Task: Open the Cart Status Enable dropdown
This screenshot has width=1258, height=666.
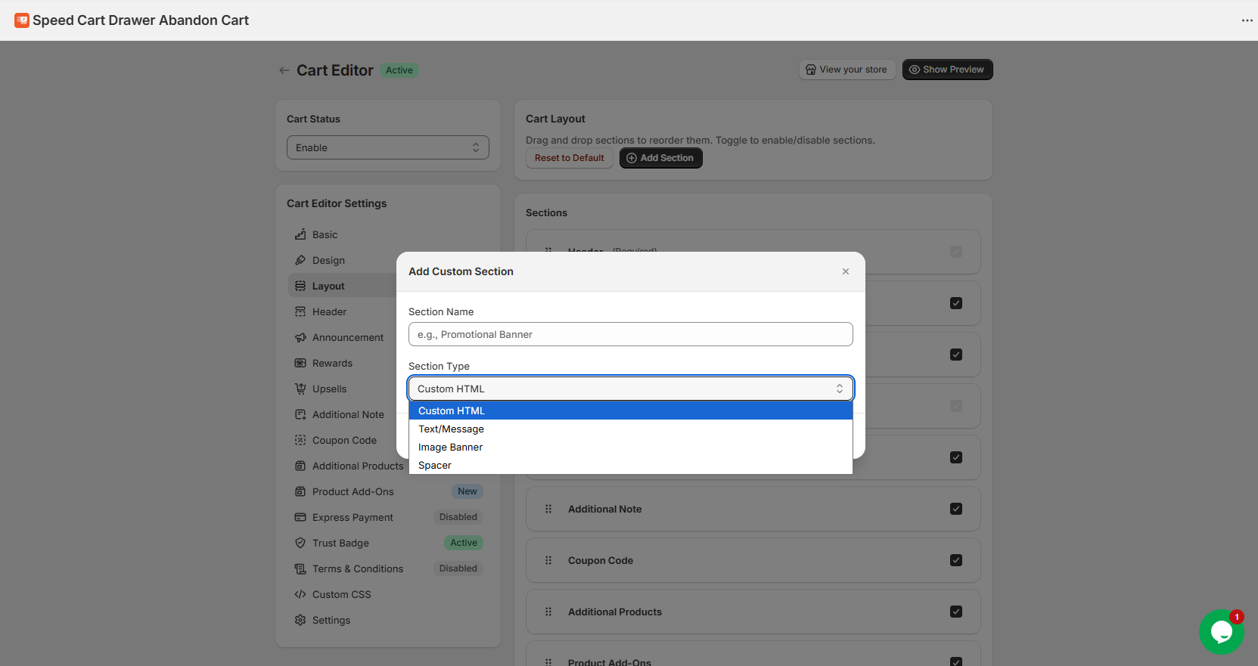Action: (387, 147)
